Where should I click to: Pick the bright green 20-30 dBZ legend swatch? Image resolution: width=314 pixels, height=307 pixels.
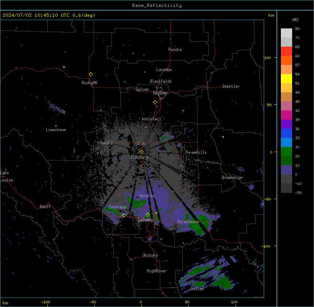(x=286, y=152)
